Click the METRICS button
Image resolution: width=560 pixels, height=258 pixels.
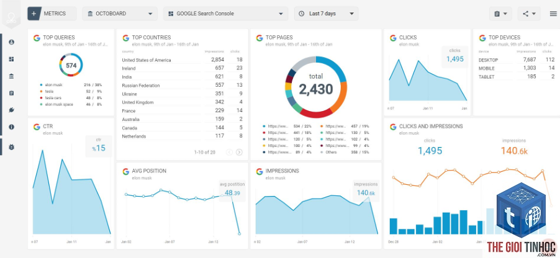pos(52,14)
